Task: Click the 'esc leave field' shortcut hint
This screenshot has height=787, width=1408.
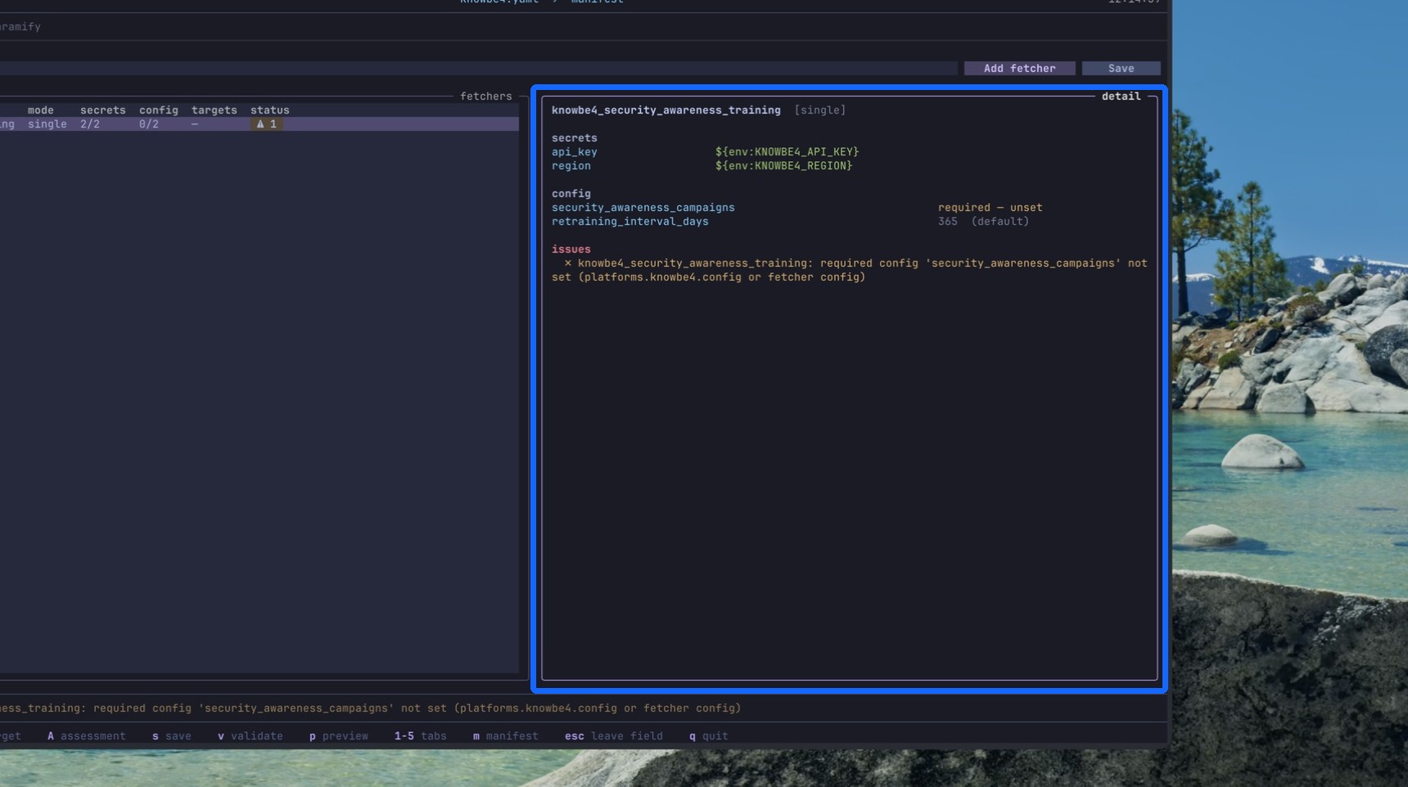Action: pyautogui.click(x=614, y=736)
